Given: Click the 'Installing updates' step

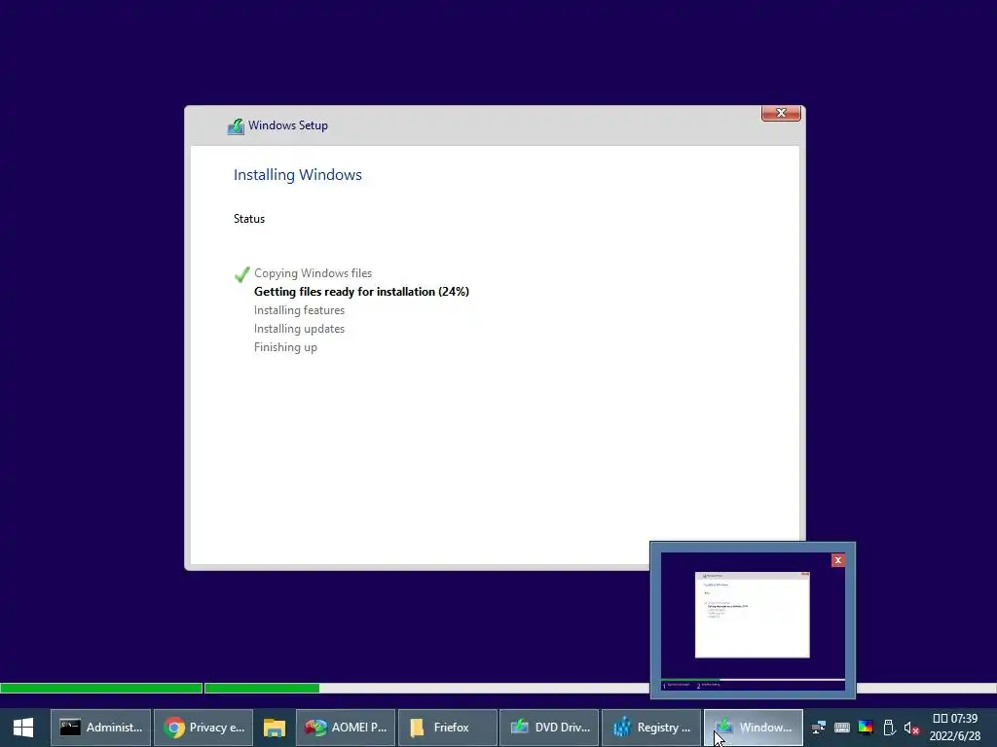Looking at the screenshot, I should [x=300, y=329].
